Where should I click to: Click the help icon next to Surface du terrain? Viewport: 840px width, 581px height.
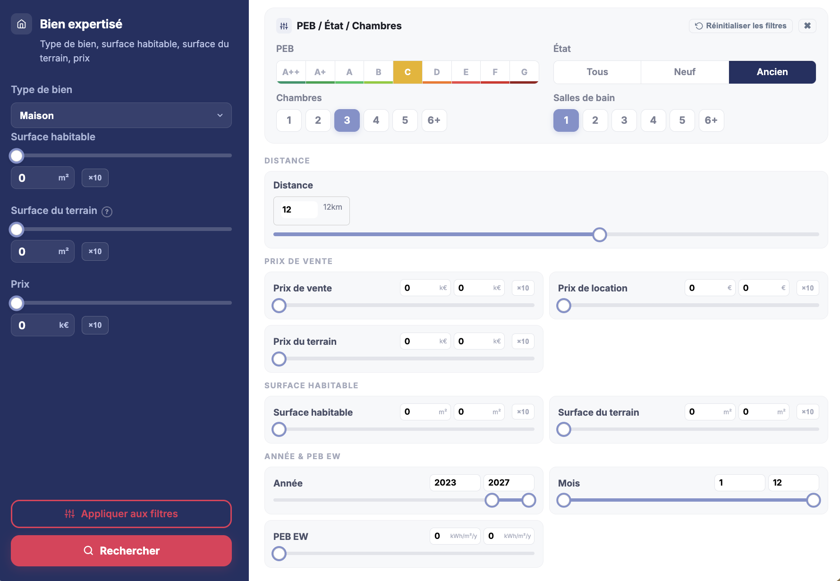pos(107,212)
